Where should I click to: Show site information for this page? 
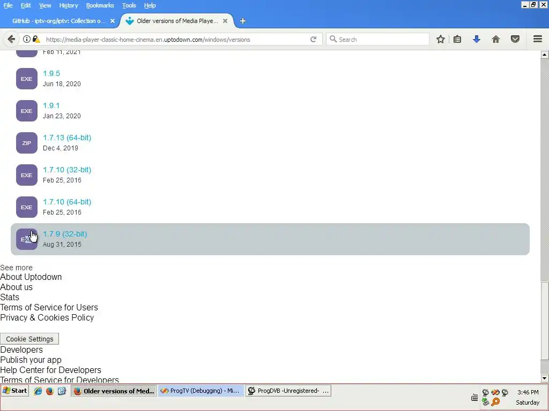(27, 39)
